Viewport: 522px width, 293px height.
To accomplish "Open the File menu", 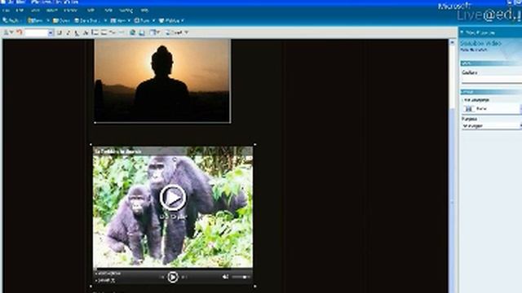I will (x=6, y=11).
